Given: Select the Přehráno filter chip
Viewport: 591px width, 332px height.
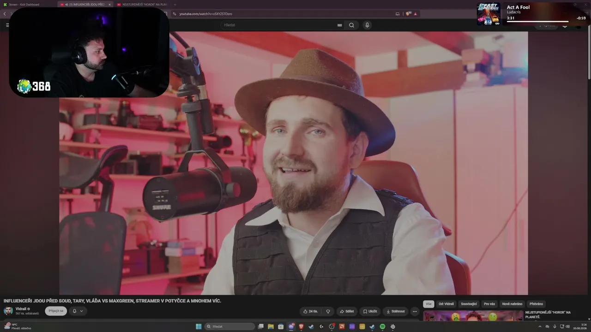Looking at the screenshot, I should click(536, 304).
